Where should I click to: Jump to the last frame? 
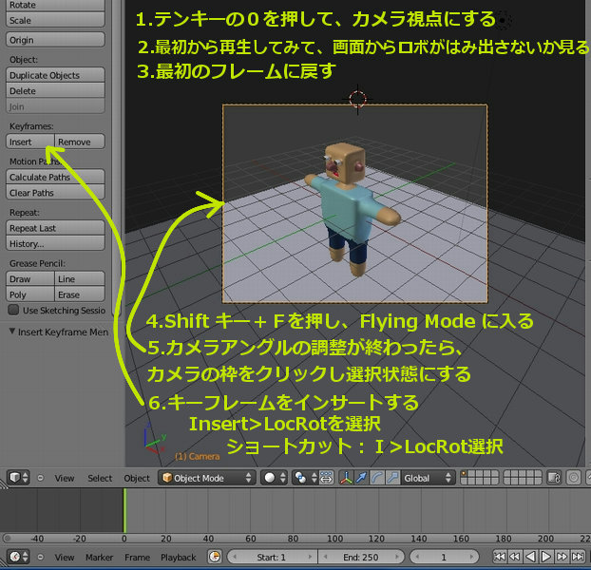point(578,557)
